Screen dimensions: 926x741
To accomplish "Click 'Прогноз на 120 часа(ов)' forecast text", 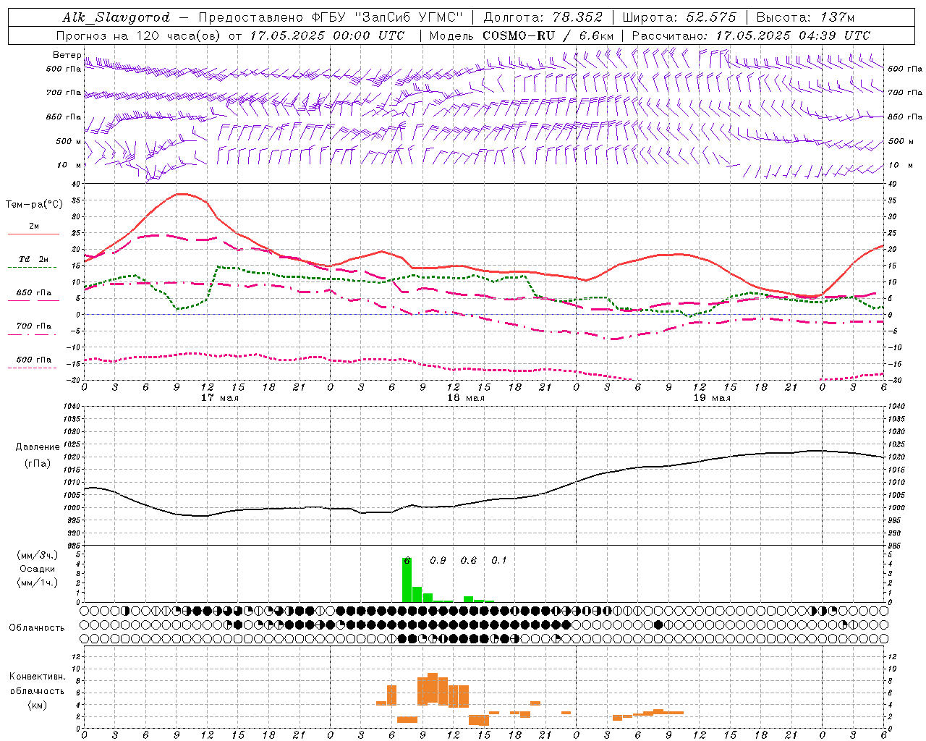I will coord(139,35).
